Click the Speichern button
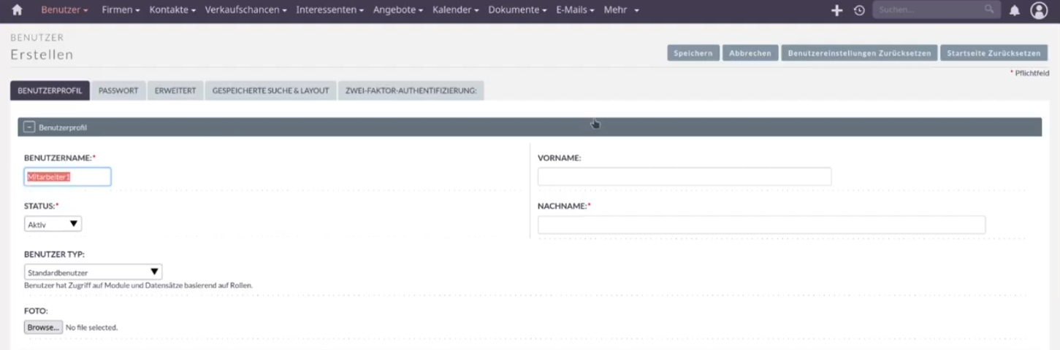Screen dimensions: 1060x350 click(693, 53)
